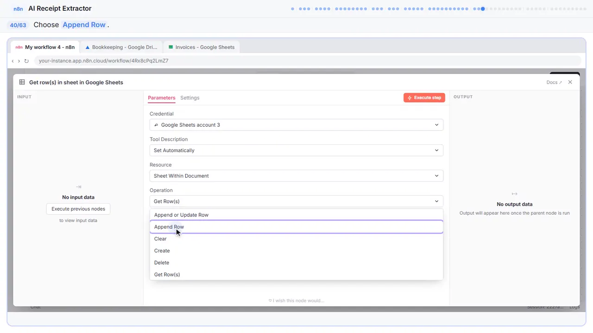Select the Parameters tab
This screenshot has height=333, width=593.
click(x=162, y=98)
